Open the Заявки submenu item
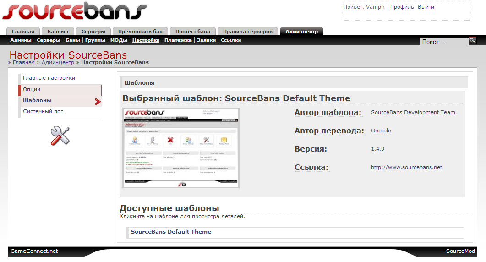Image resolution: width=486 pixels, height=262 pixels. tap(206, 40)
